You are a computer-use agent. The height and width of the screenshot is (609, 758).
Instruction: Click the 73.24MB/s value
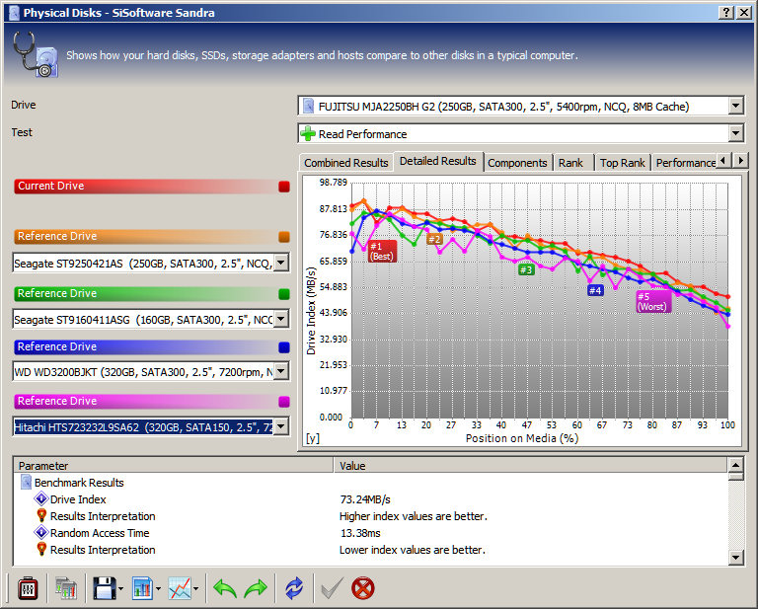click(365, 498)
